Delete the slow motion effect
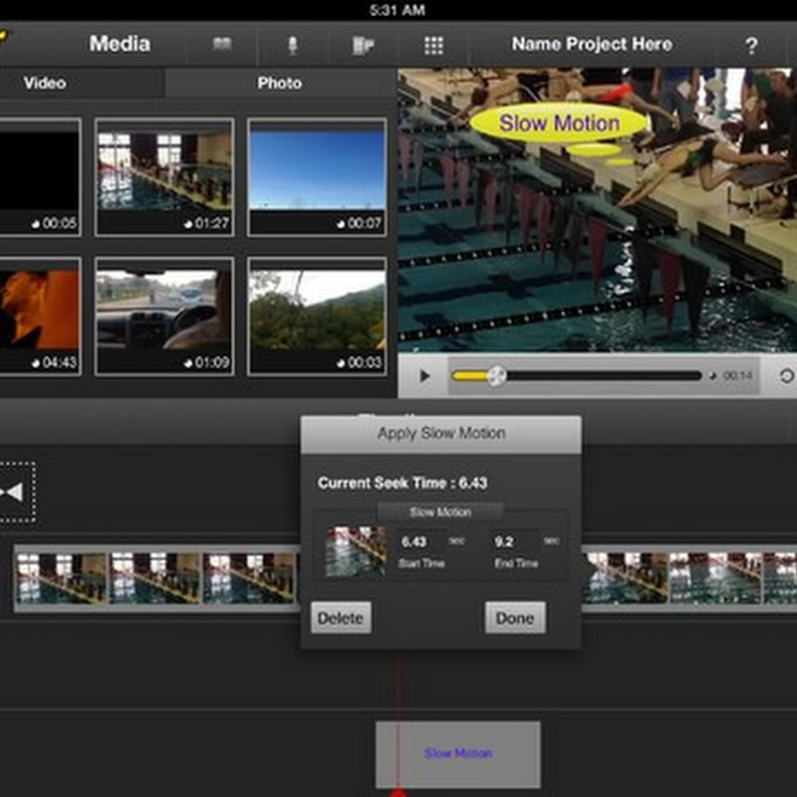797x797 pixels. pos(341,618)
